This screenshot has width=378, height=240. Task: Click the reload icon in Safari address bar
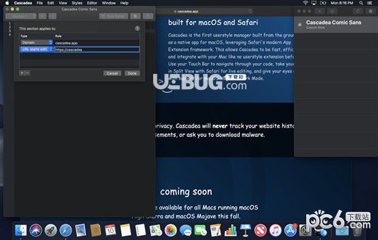pos(250,11)
